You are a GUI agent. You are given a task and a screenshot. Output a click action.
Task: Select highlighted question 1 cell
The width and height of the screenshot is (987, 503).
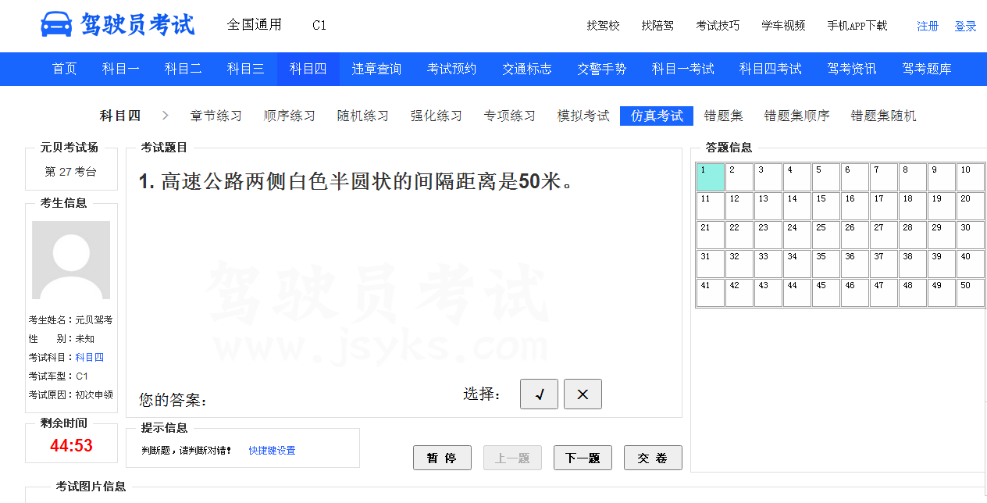pyautogui.click(x=711, y=177)
